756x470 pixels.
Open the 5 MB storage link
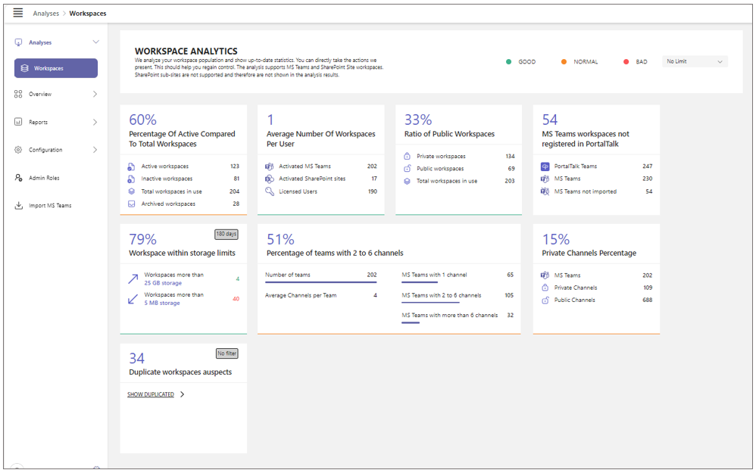pos(162,303)
